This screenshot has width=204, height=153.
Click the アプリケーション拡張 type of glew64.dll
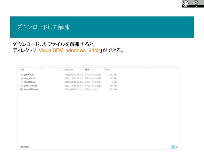[x=93, y=75]
